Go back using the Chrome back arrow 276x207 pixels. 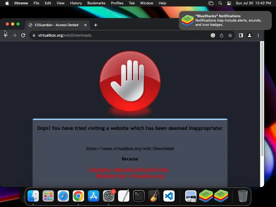(6, 35)
